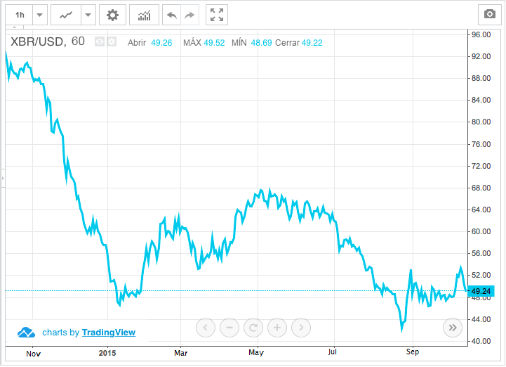The width and height of the screenshot is (506, 367).
Task: Open the TradingView link
Action: coord(109,333)
